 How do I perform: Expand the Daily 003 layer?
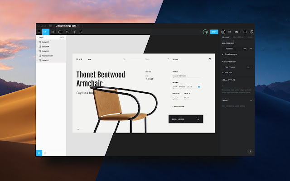click(x=37, y=51)
